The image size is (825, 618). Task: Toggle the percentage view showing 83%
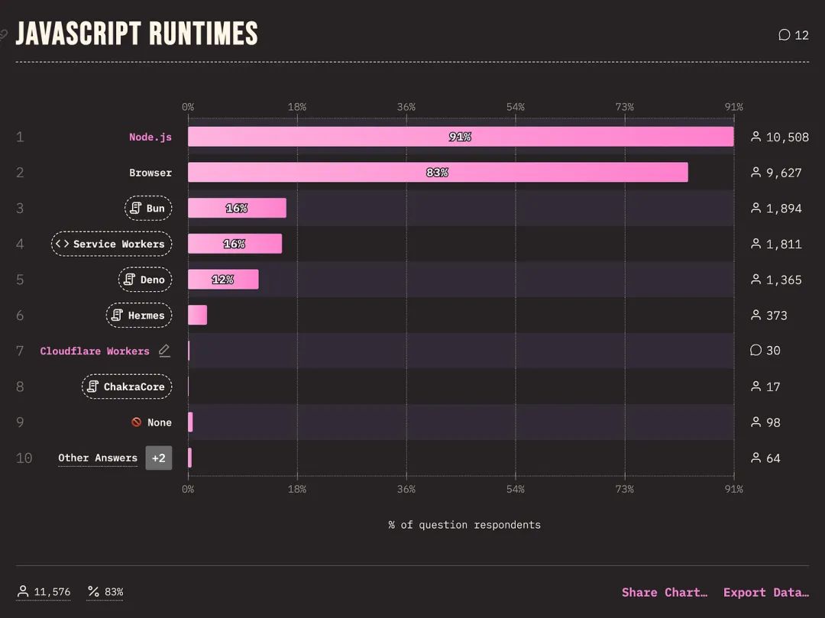pos(105,592)
